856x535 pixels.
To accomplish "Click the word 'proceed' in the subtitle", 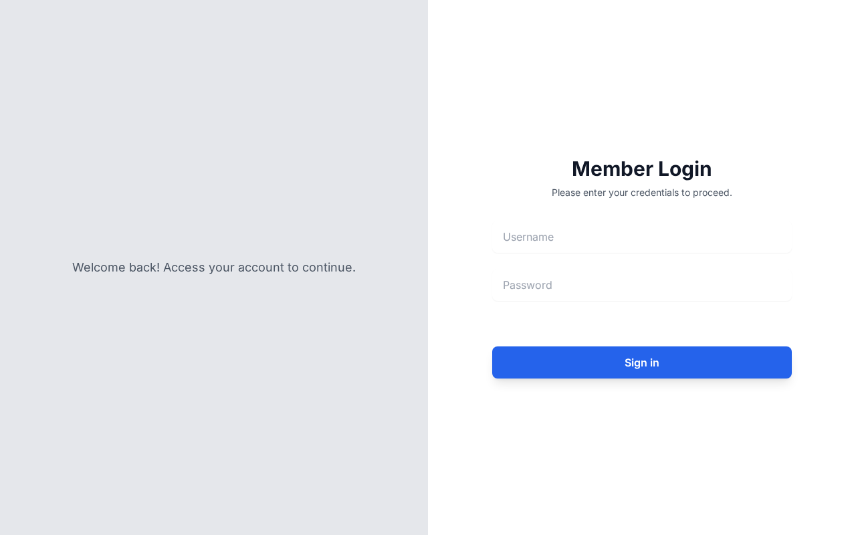I will pos(712,193).
